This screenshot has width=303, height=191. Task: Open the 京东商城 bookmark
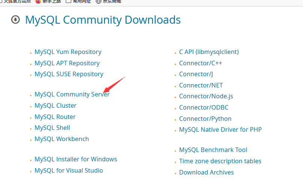109,2
